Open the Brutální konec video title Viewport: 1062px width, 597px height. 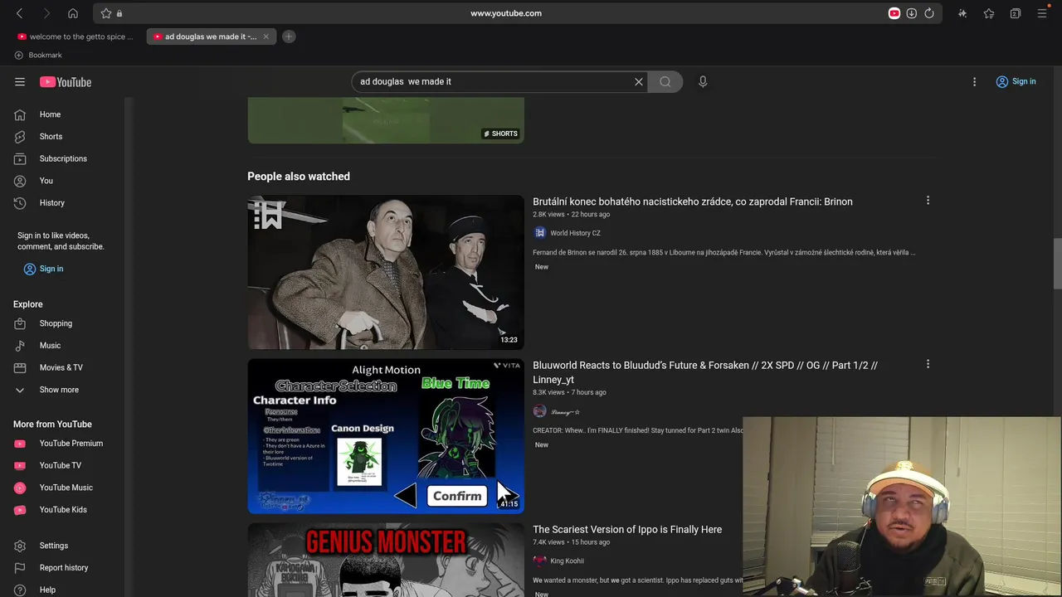(x=692, y=201)
